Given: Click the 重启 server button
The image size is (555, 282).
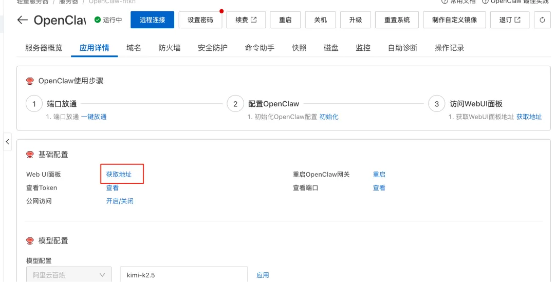Looking at the screenshot, I should point(285,20).
